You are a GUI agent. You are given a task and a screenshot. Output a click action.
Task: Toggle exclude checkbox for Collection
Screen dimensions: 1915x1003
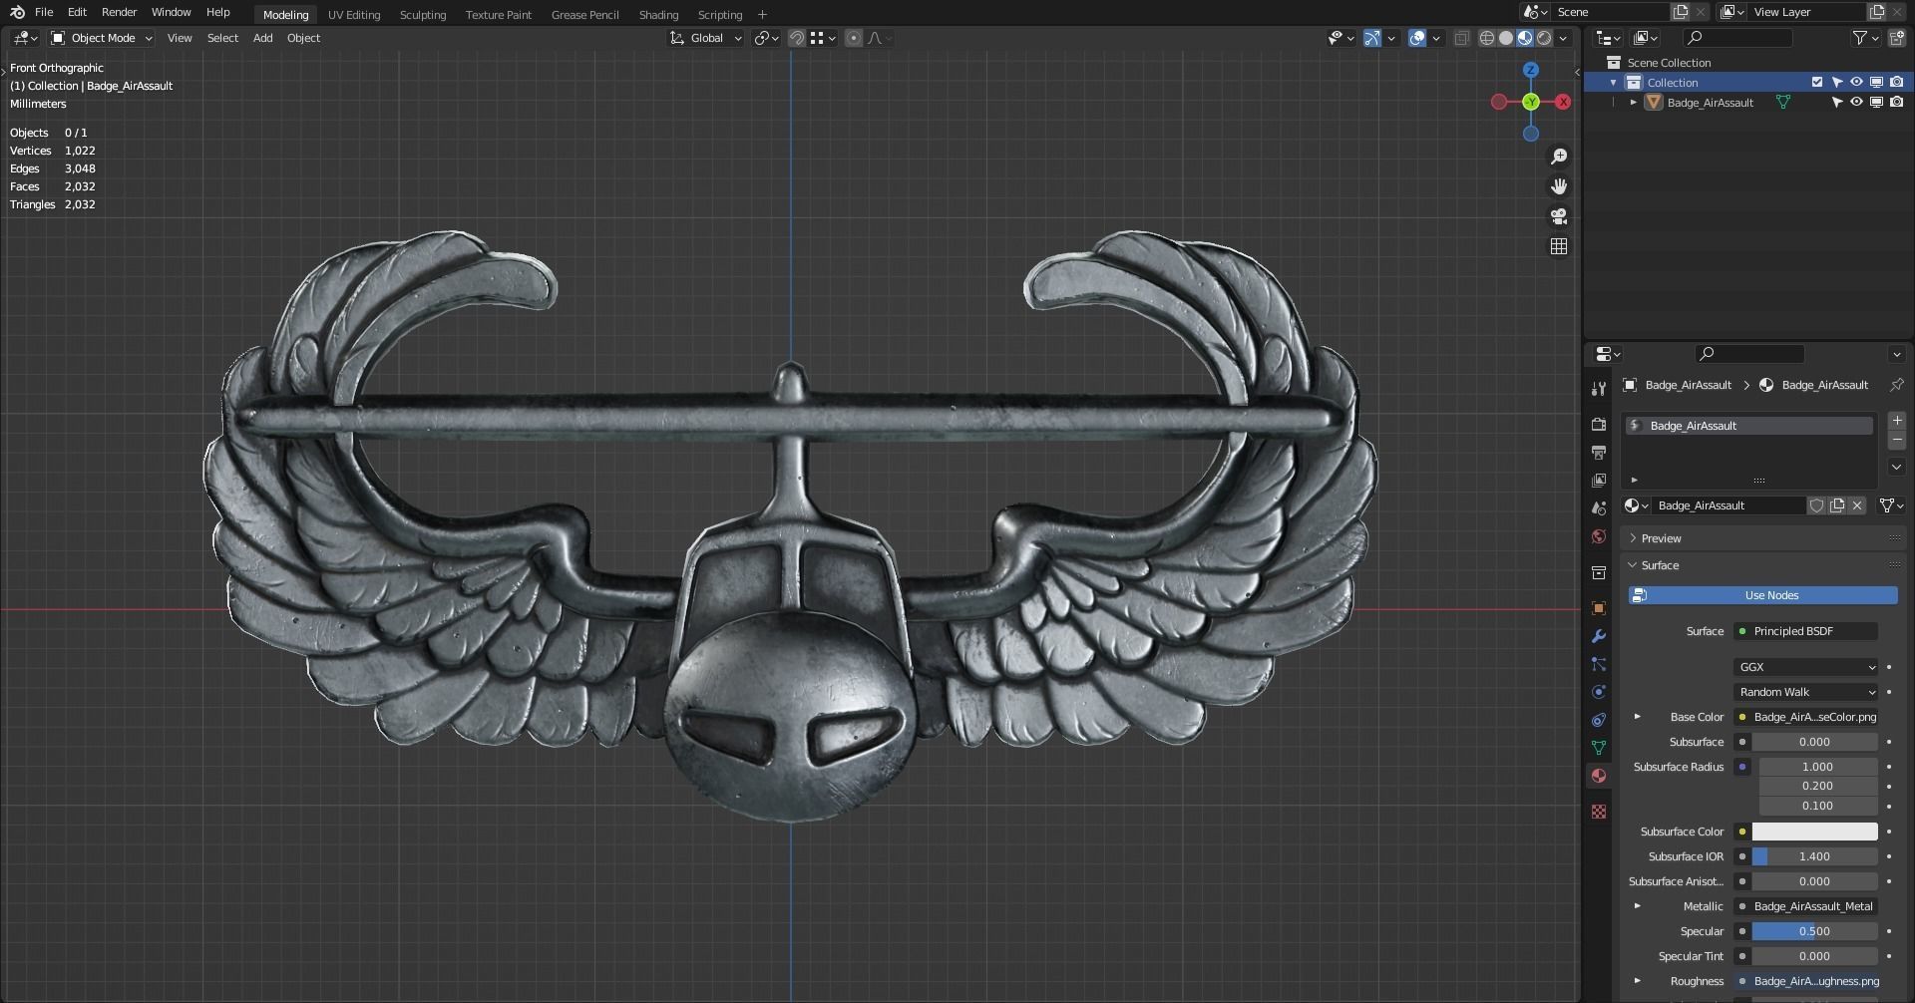[1817, 82]
